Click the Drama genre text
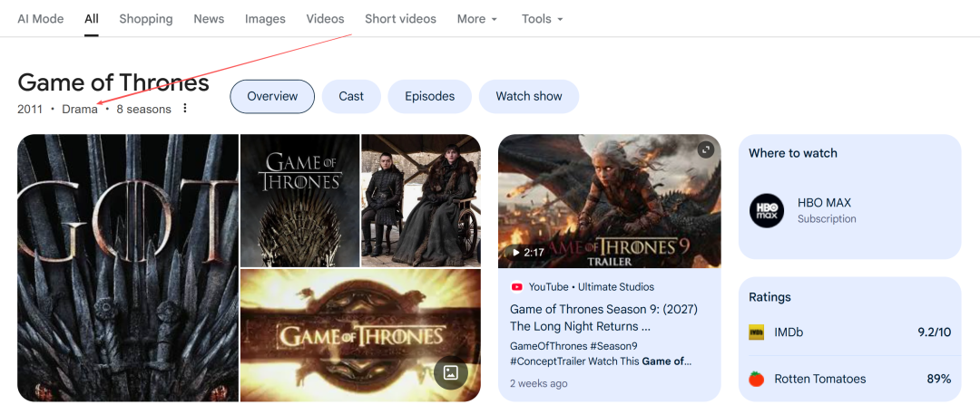Screen dimensions: 980x414 (x=80, y=110)
